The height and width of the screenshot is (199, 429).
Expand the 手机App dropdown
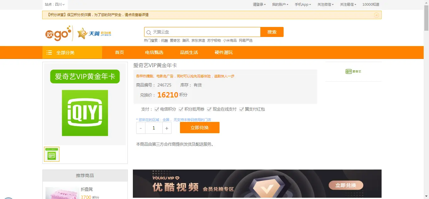pyautogui.click(x=303, y=4)
